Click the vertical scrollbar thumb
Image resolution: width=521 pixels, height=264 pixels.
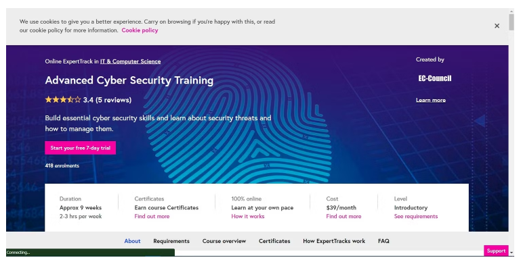[512, 22]
